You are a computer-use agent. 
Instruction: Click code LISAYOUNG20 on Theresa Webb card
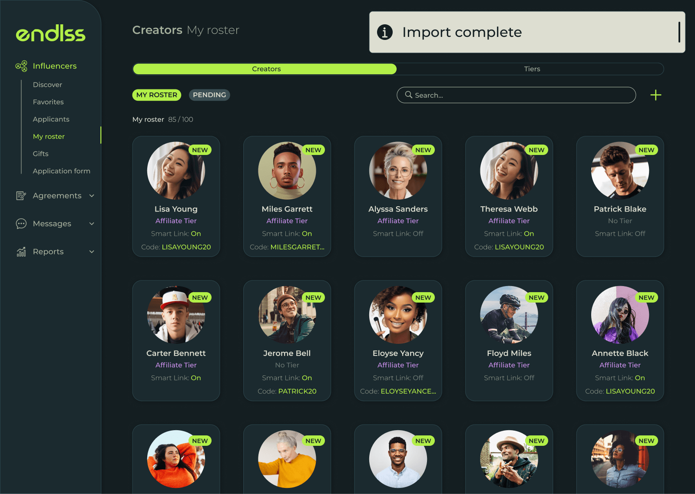coord(520,247)
